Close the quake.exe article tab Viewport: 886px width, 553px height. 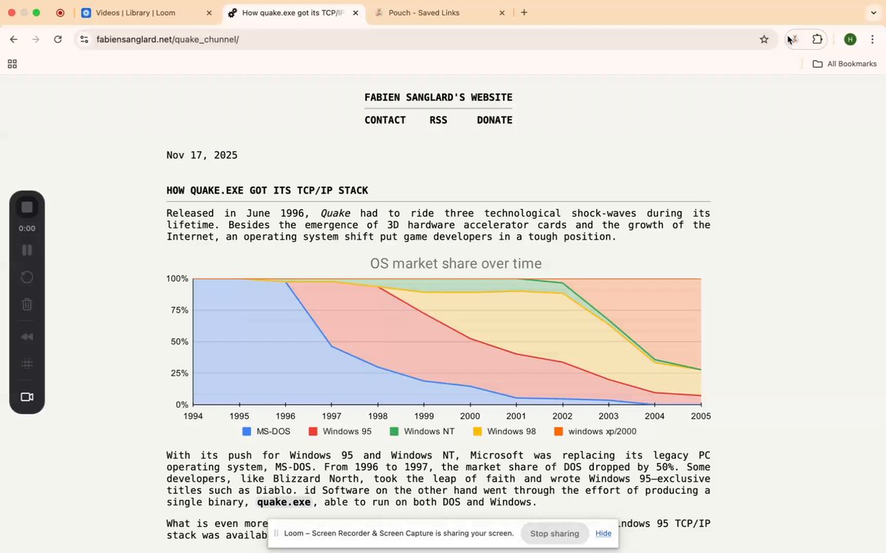[x=355, y=12]
